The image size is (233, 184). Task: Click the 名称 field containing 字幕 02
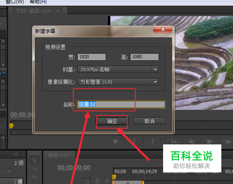121,104
